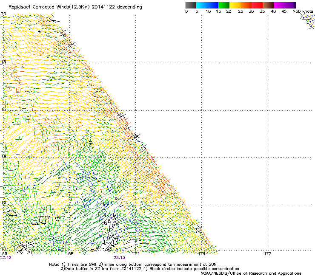
Task: Click the latitude label 14 on left axis
Action: click(x=3, y=156)
